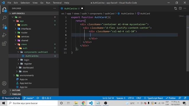Expand the login folder
The height and width of the screenshot is (106, 189).
(18, 60)
